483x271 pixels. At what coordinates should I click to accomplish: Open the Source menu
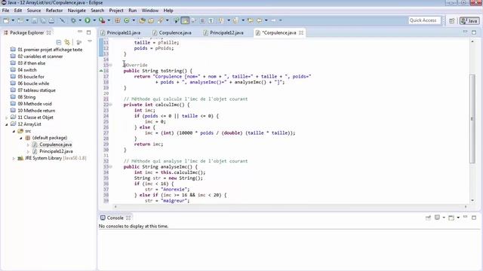point(34,11)
